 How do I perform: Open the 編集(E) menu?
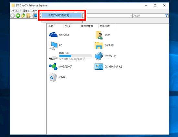[27, 11]
